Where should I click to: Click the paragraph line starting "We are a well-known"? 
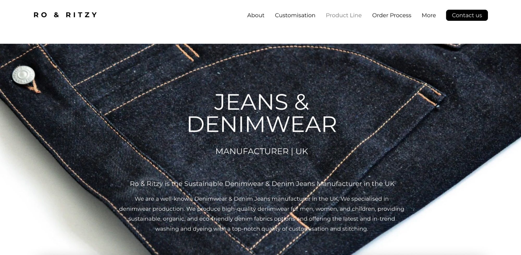coord(262,199)
